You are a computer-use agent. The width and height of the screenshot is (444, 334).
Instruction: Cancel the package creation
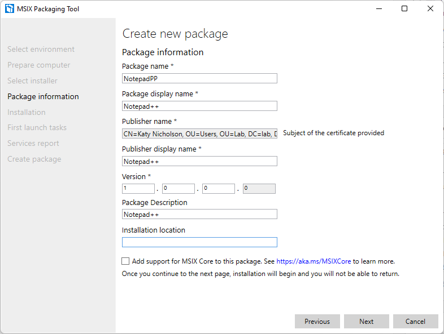[x=415, y=321]
